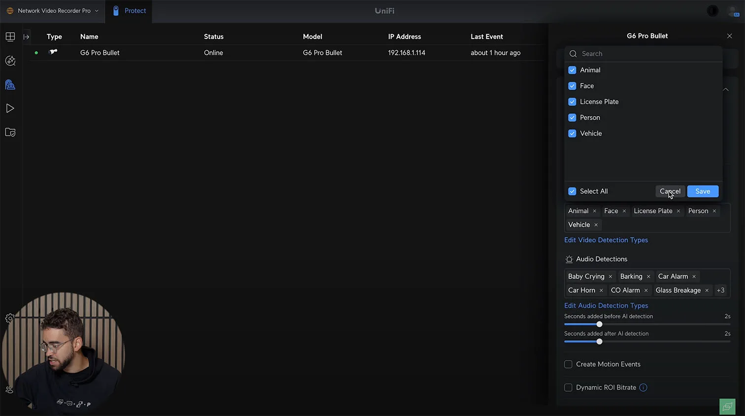Open the Network Video Recorder Pro dropdown

(53, 11)
